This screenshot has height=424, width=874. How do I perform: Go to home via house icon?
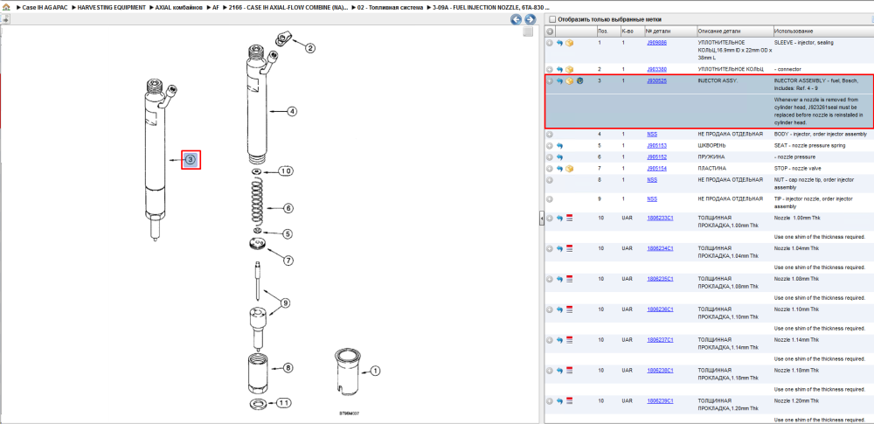(5, 9)
